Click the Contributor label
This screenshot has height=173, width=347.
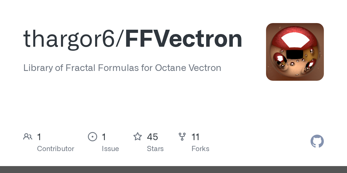click(x=56, y=149)
